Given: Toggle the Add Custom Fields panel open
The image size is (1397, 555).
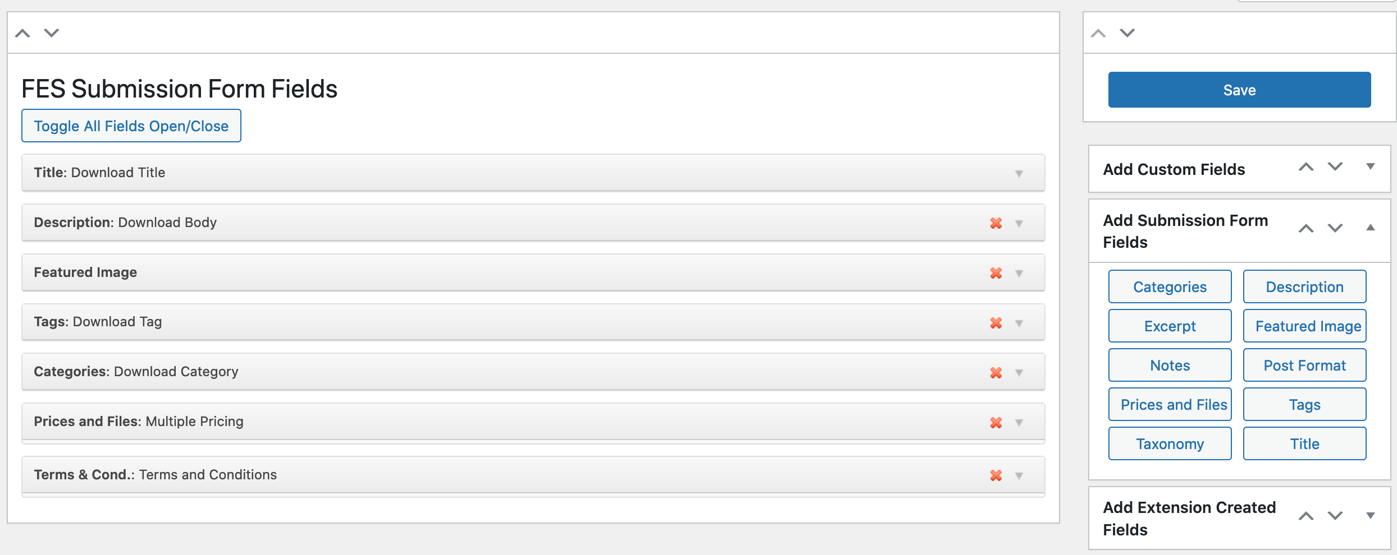Looking at the screenshot, I should (1371, 166).
